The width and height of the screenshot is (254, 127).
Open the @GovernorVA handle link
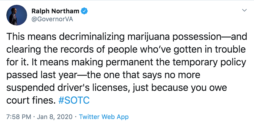click(x=52, y=19)
